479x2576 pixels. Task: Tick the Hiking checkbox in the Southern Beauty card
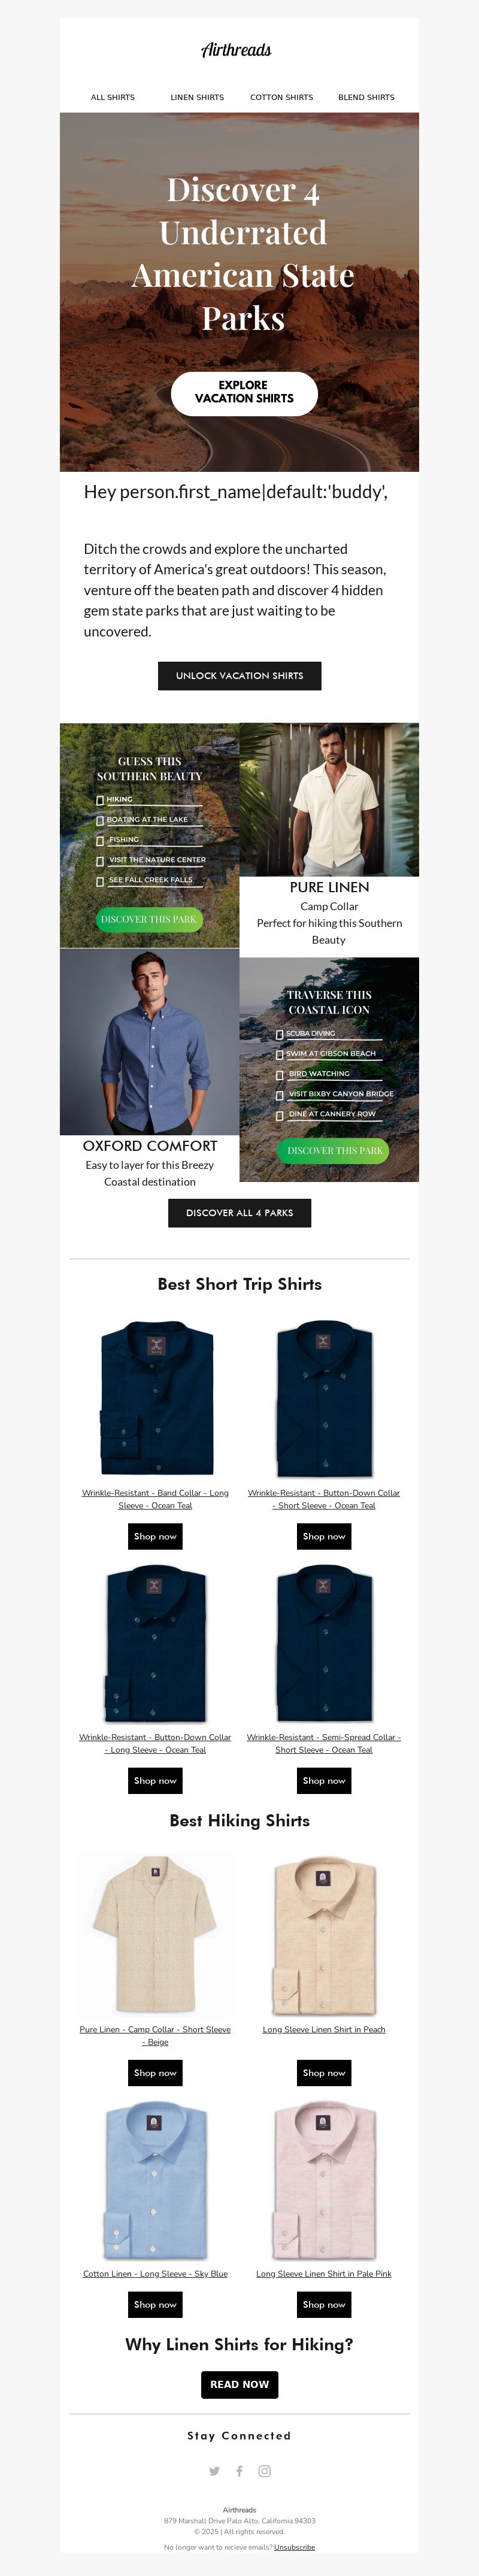[100, 800]
